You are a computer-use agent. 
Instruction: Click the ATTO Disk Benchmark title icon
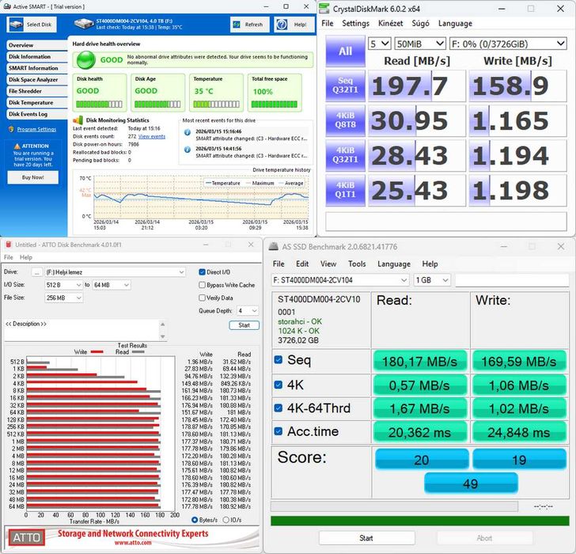[9, 245]
